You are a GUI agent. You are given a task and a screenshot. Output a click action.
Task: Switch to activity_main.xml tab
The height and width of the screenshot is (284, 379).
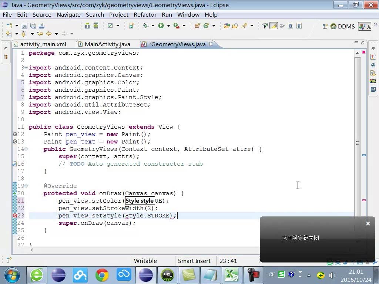point(43,44)
